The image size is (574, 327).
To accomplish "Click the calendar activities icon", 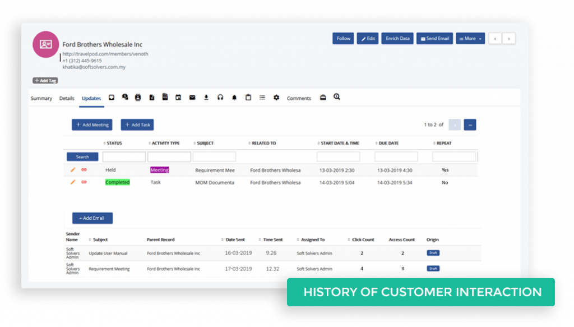I will tap(178, 97).
